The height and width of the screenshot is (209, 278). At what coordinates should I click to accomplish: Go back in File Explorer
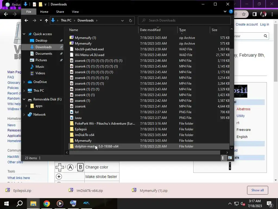tap(26, 20)
